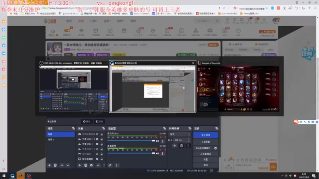Click the gift box icon in streamer toolbar

pyautogui.click(x=124, y=31)
